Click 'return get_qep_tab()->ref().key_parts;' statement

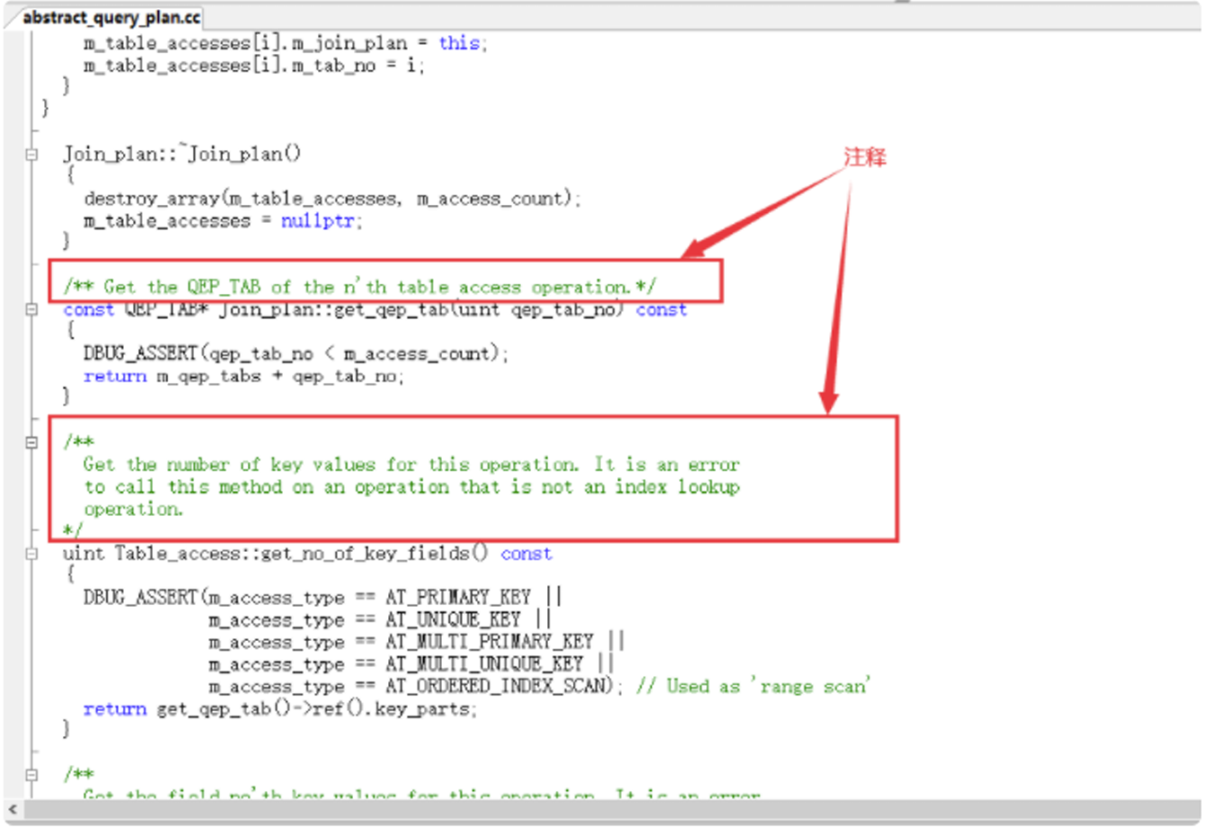click(x=280, y=709)
